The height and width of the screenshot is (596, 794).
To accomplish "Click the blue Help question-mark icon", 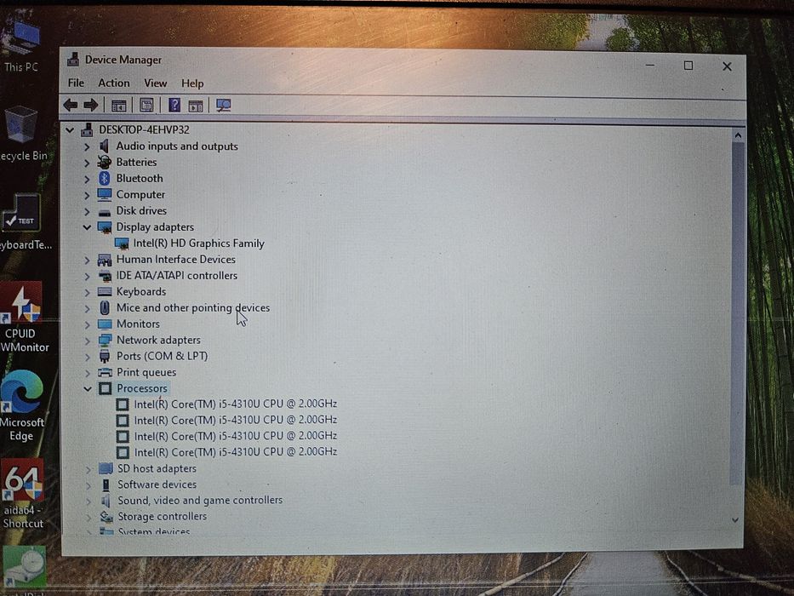I will click(x=174, y=105).
